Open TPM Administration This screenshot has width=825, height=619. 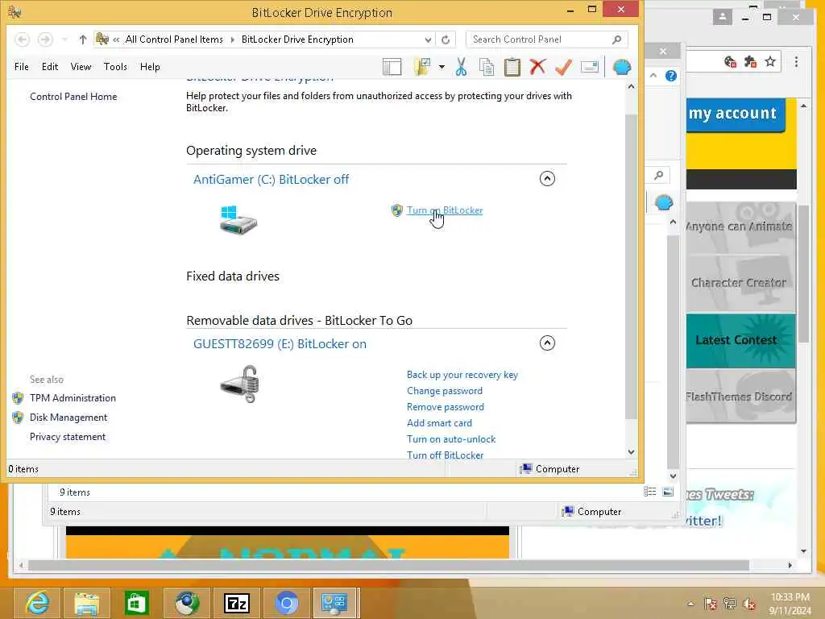pos(73,398)
